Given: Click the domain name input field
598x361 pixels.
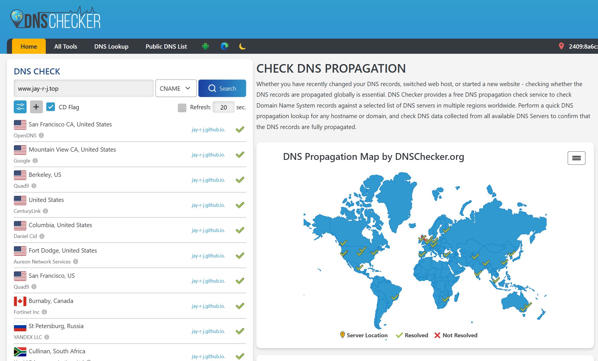Looking at the screenshot, I should tap(83, 88).
